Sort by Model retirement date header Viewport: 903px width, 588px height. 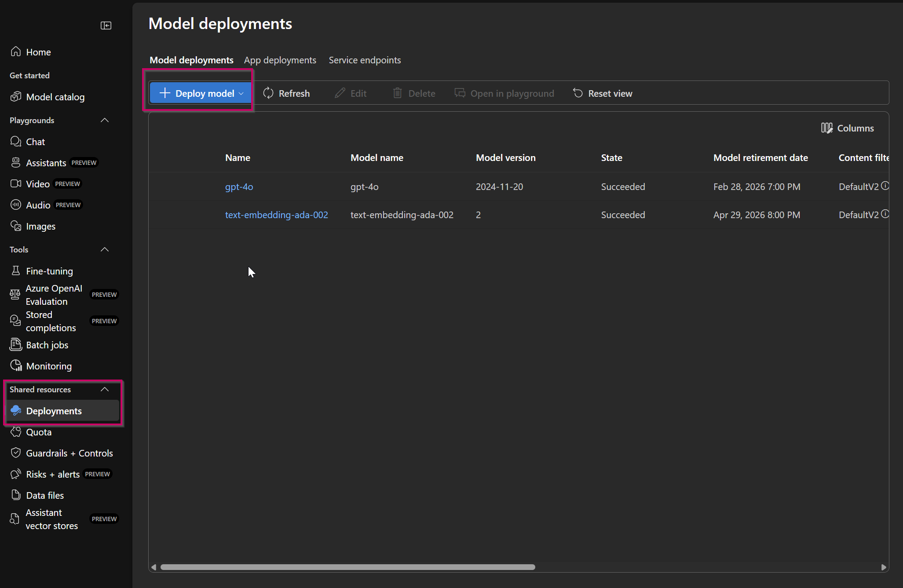760,157
